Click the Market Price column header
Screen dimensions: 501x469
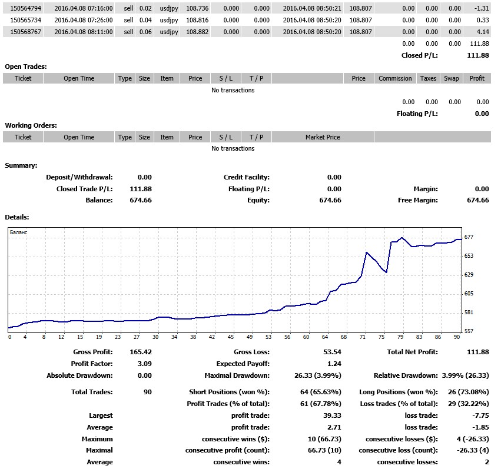[x=323, y=137]
